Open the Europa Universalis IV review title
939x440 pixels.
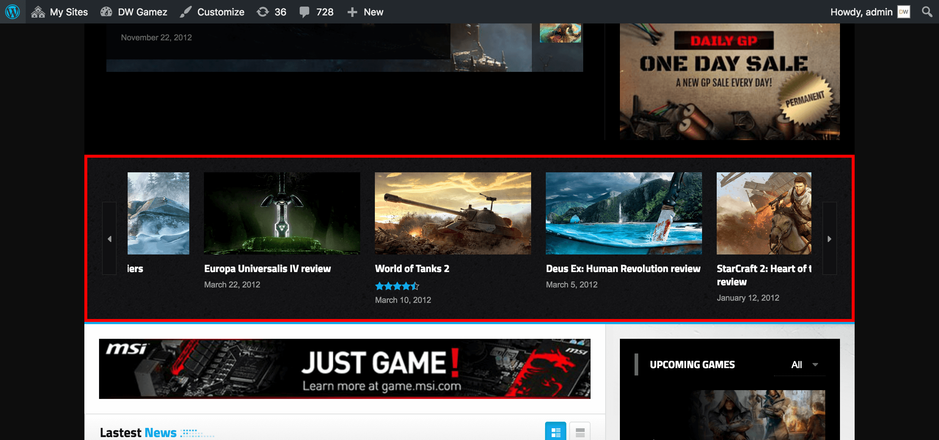click(x=267, y=268)
